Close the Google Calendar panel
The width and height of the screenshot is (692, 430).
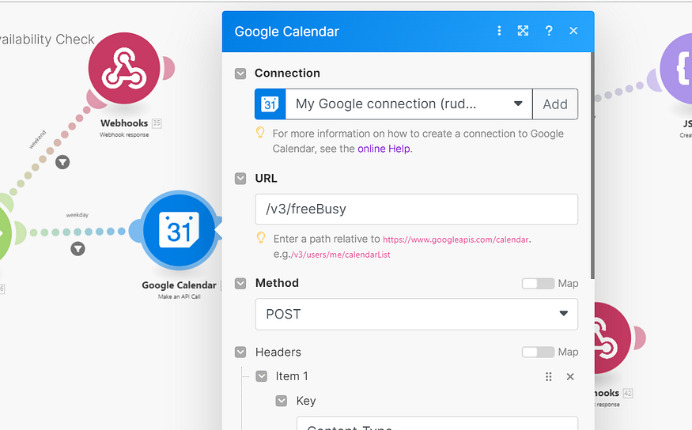click(573, 31)
